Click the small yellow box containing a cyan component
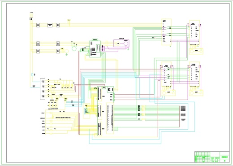 86,111
